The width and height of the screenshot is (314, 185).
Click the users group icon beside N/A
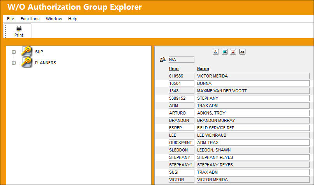pyautogui.click(x=162, y=60)
